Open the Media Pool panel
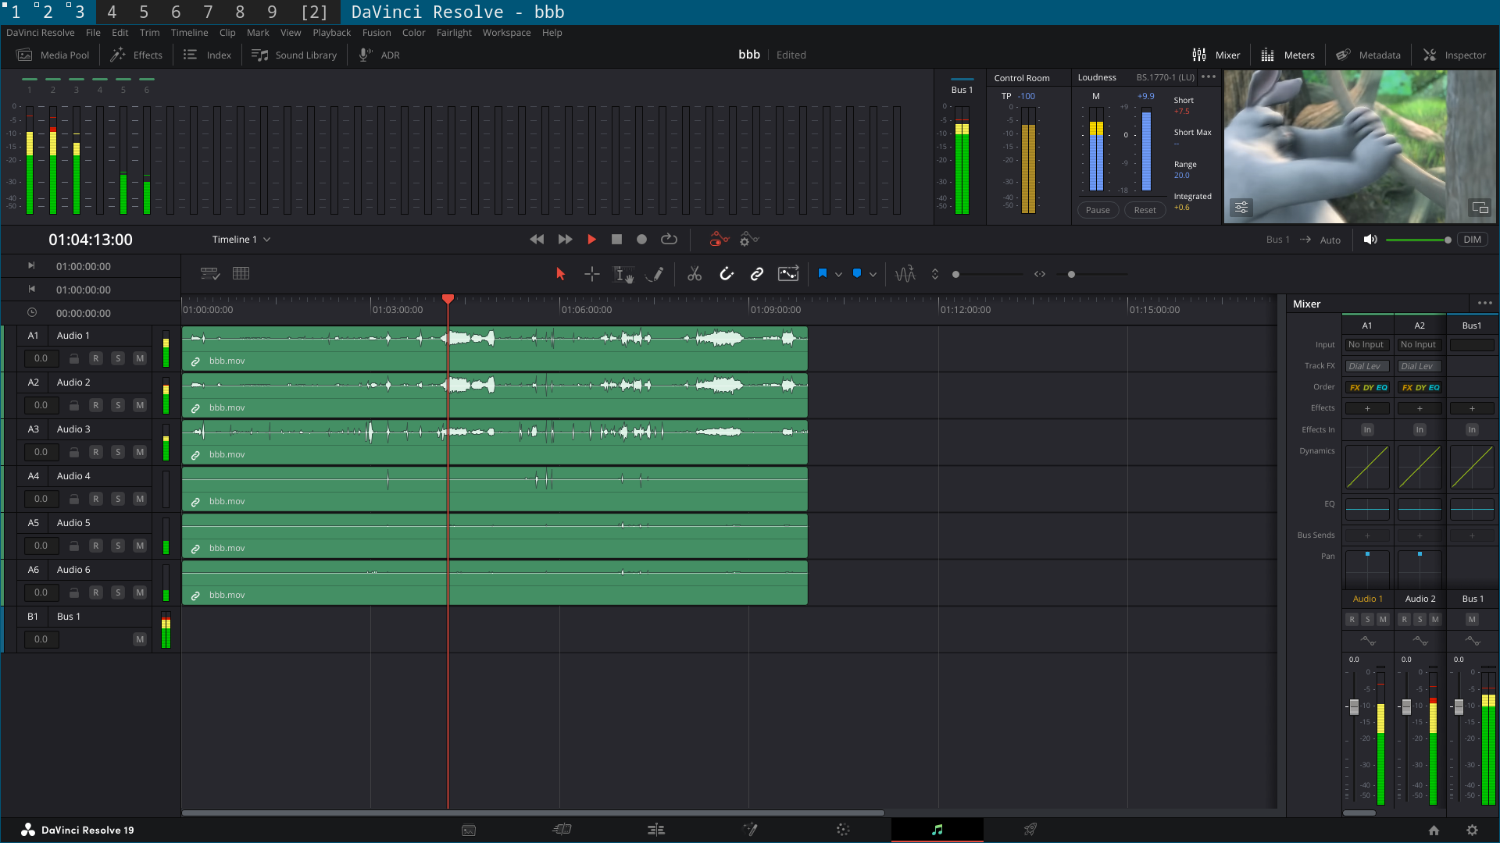This screenshot has height=843, width=1500. pyautogui.click(x=54, y=55)
